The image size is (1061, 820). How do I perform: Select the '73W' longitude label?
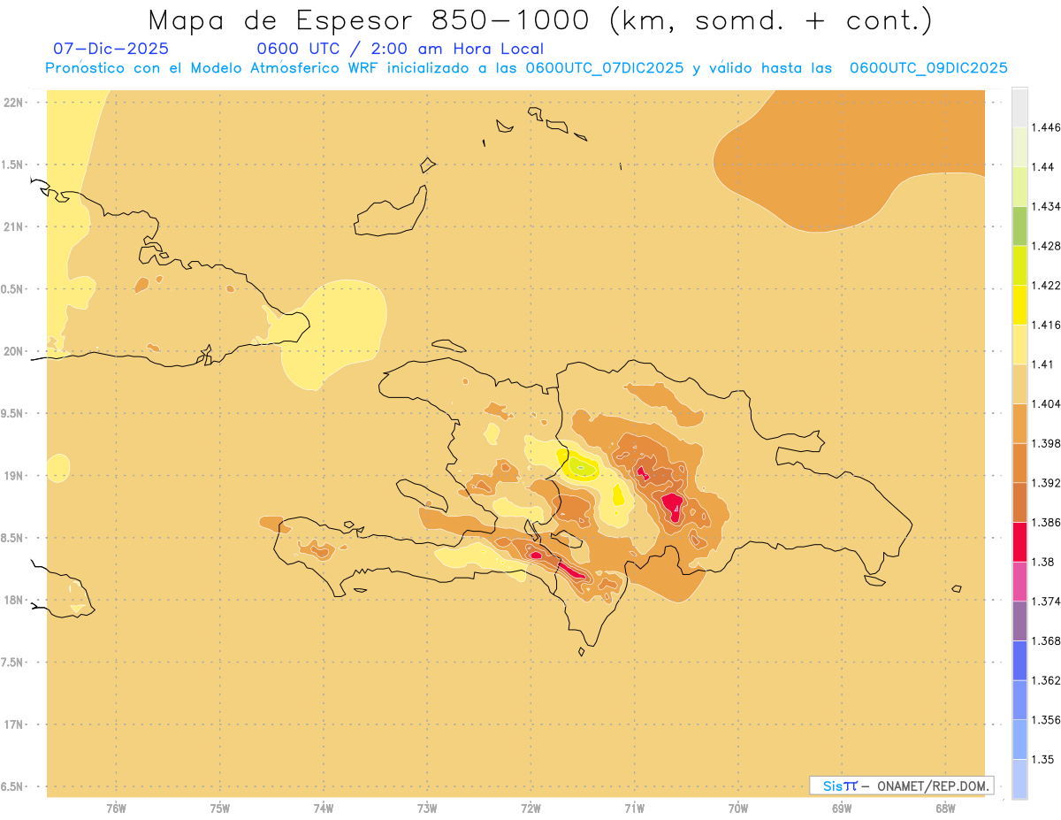[x=427, y=809]
